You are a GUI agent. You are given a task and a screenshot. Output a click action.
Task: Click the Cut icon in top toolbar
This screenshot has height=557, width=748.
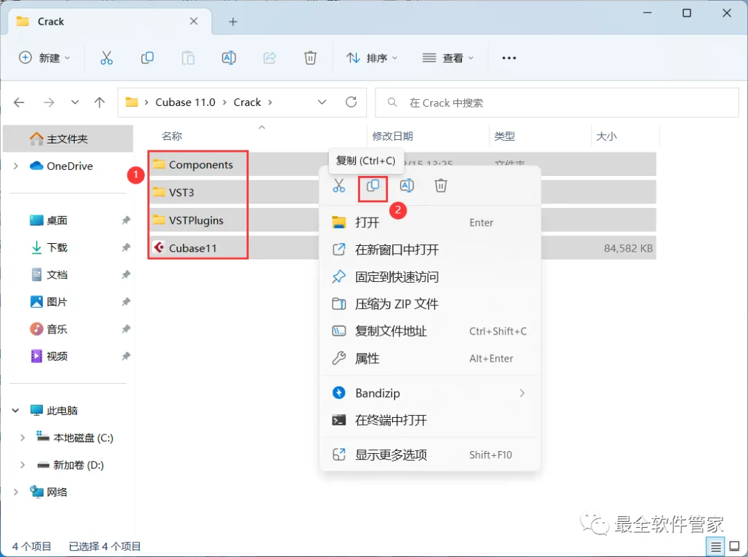pos(107,58)
